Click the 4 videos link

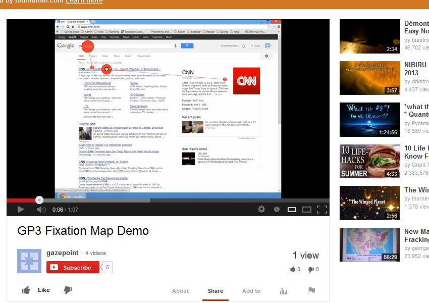pyautogui.click(x=95, y=253)
